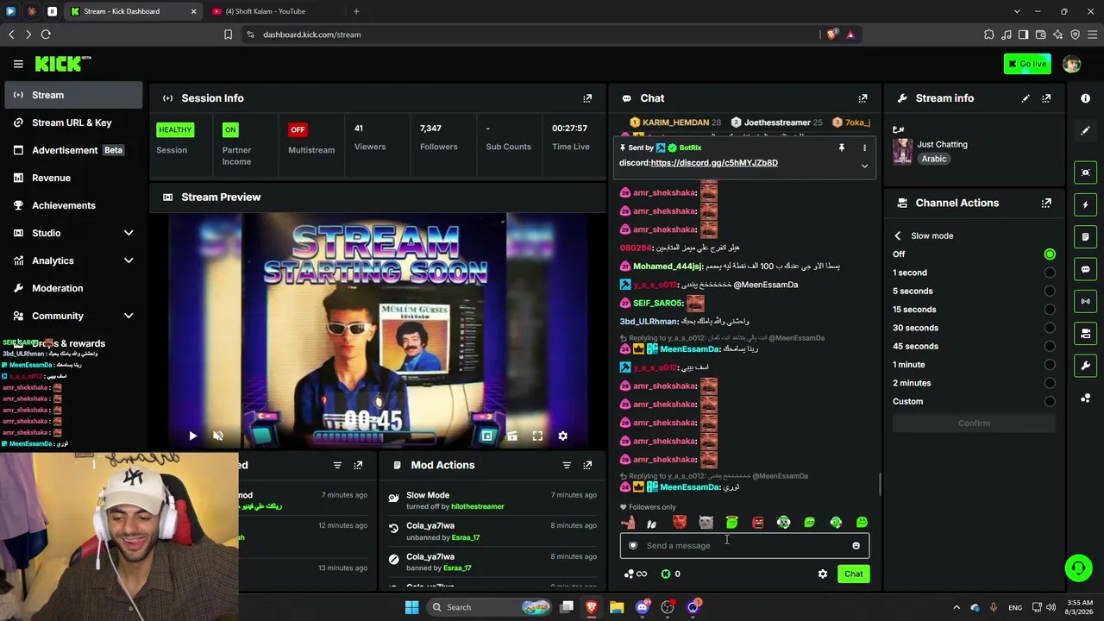Open the info icon in right sidebar

tap(1085, 98)
